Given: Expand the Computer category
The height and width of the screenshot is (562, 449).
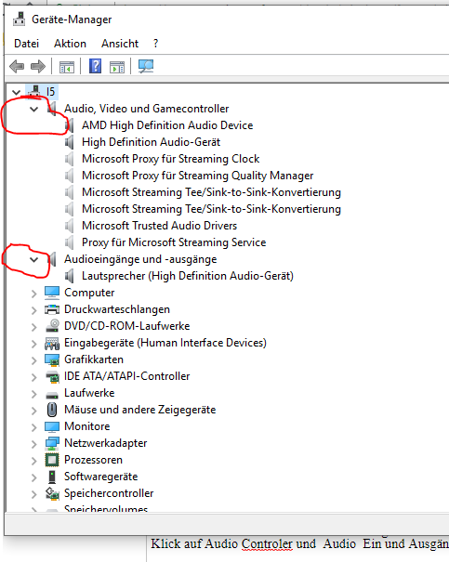Looking at the screenshot, I should click(x=33, y=294).
